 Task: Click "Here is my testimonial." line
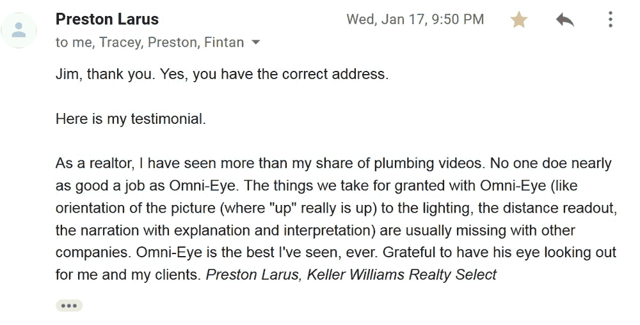131,119
